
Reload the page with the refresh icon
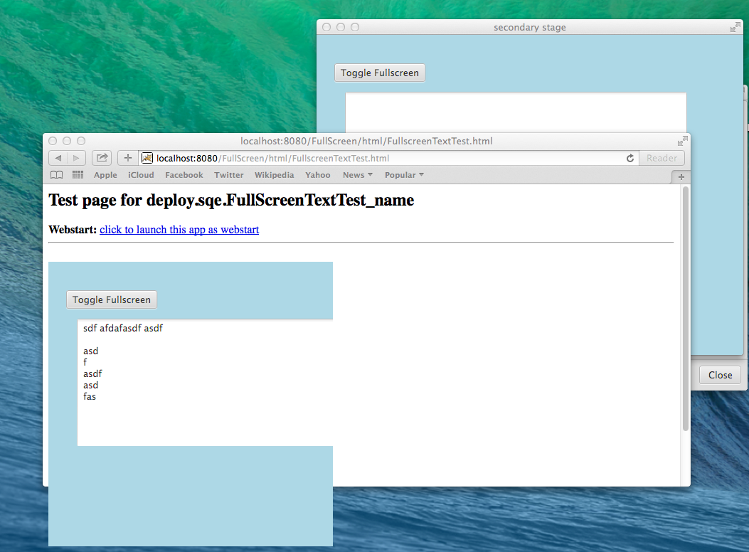tap(630, 158)
